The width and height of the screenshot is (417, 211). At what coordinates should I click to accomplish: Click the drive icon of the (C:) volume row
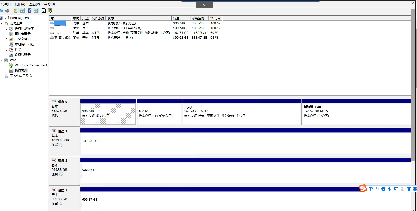(52, 33)
